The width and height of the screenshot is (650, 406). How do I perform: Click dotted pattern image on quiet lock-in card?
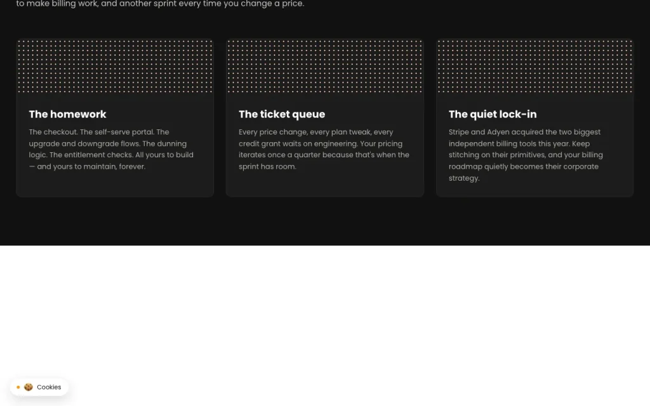click(x=534, y=66)
